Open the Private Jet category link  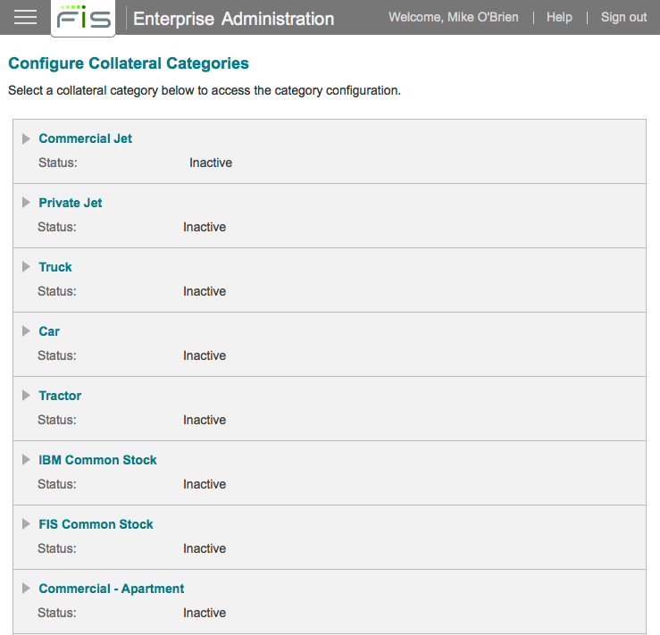click(x=71, y=203)
